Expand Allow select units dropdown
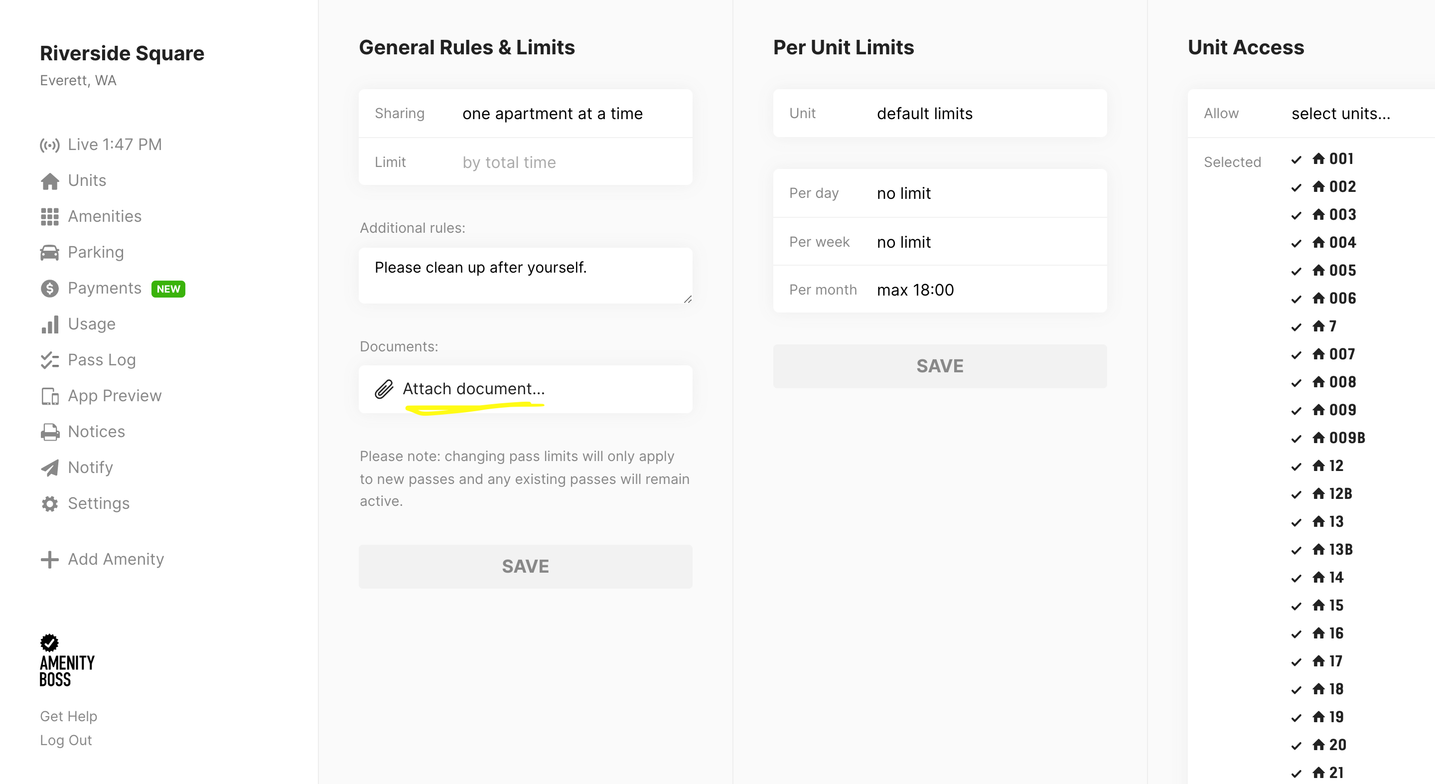Image resolution: width=1435 pixels, height=784 pixels. click(1311, 114)
